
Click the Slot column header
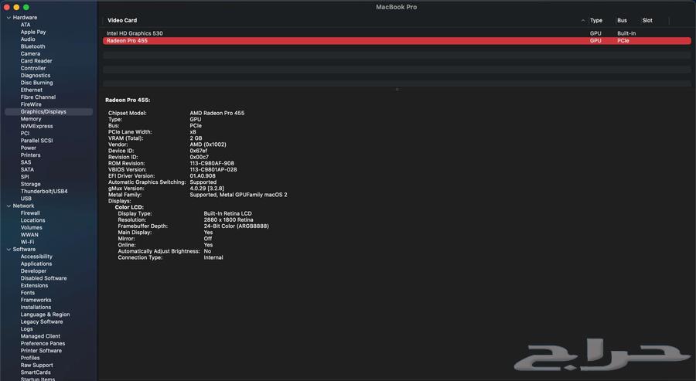[647, 20]
